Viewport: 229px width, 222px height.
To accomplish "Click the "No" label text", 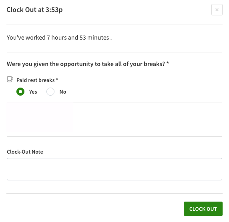I will point(63,92).
